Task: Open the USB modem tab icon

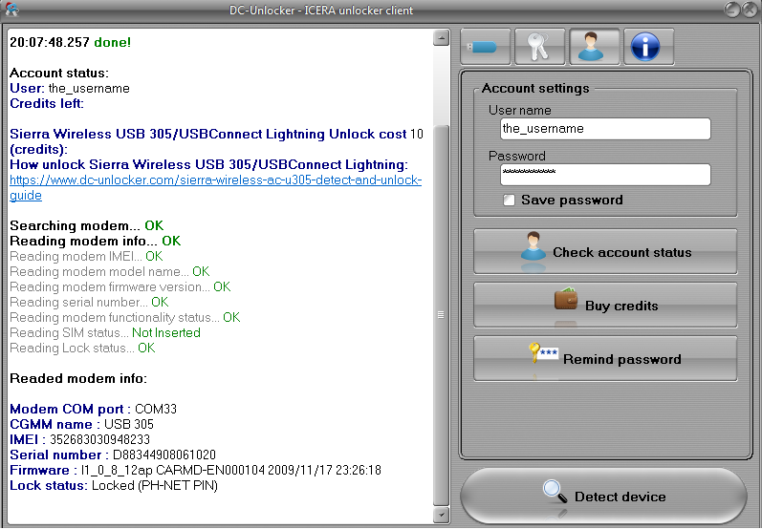Action: 485,47
